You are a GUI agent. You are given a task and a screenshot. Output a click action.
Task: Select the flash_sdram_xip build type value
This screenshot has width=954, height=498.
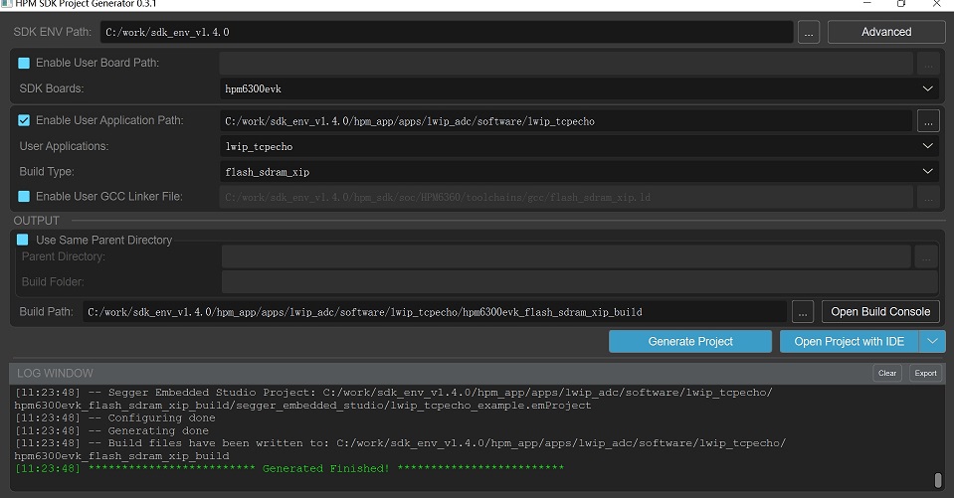[267, 172]
